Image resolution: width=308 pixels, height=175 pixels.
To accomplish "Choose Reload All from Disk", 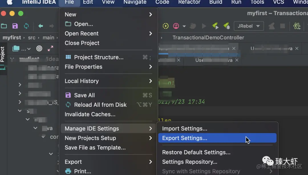I will click(108, 104).
